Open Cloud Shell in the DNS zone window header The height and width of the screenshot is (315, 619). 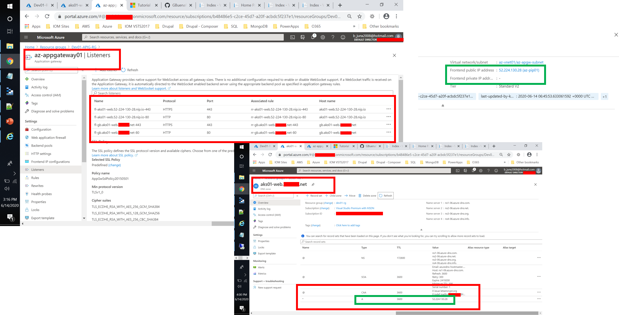point(458,171)
